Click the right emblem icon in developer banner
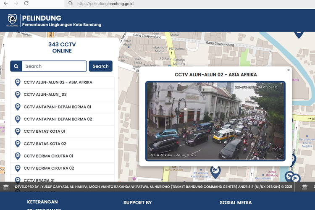The width and height of the screenshot is (315, 210). [304, 187]
